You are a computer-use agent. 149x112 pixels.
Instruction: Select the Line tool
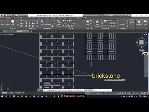(x=2, y=22)
